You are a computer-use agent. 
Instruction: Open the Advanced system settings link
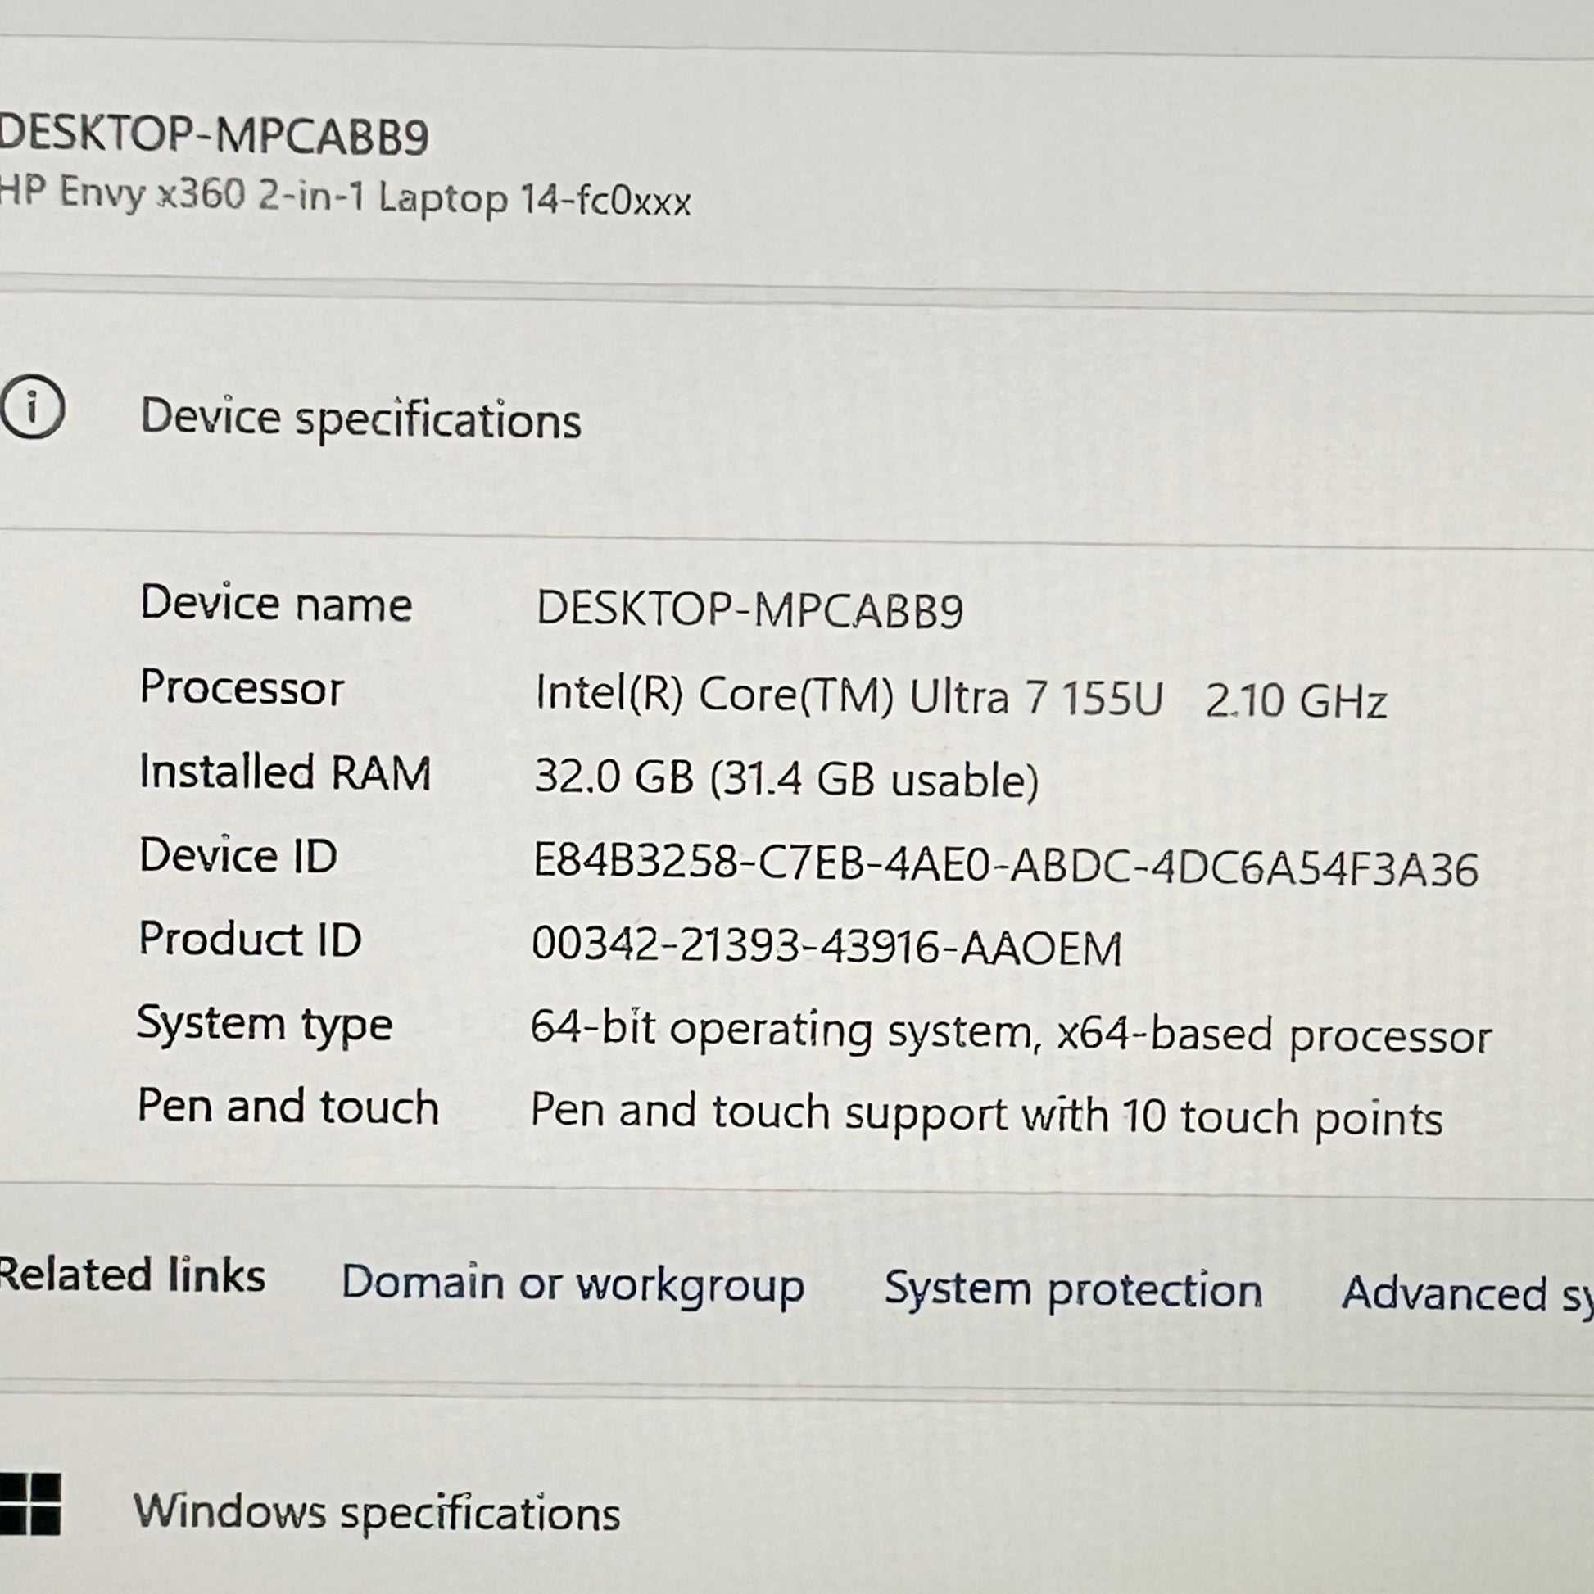coord(1465,1294)
